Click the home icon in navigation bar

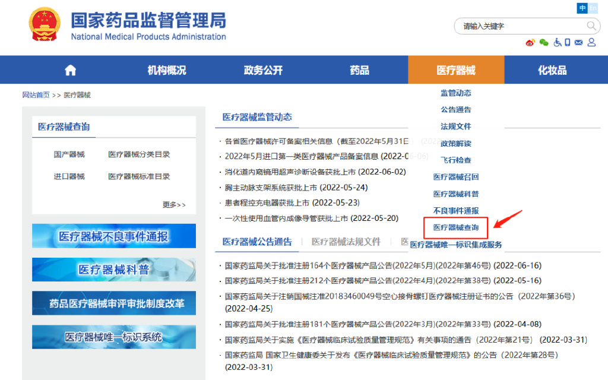tap(69, 69)
